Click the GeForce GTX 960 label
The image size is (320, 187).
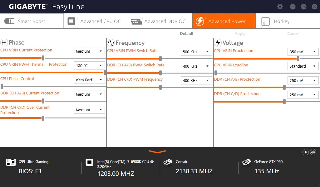click(268, 162)
